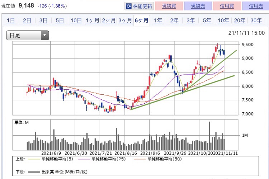269x179 pixels.
Task: Click the 2021/9/29 date label
Action: pyautogui.click(x=175, y=153)
